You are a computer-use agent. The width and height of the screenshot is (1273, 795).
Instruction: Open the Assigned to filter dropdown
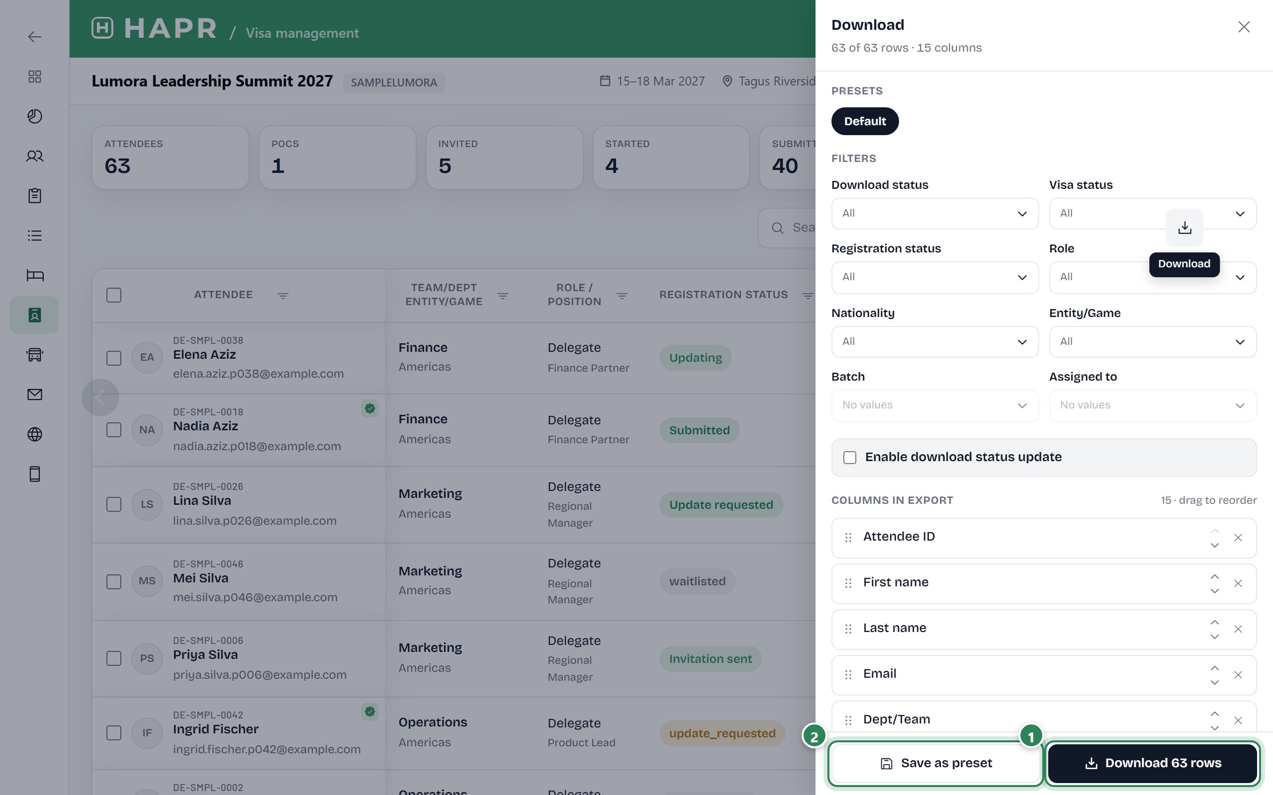pos(1153,405)
